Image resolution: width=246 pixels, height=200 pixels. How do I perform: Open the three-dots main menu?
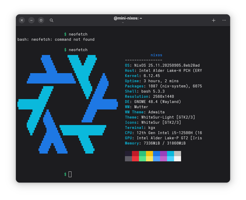tap(224, 20)
